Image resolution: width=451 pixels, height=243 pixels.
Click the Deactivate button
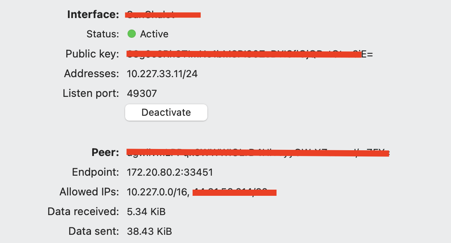pyautogui.click(x=166, y=112)
